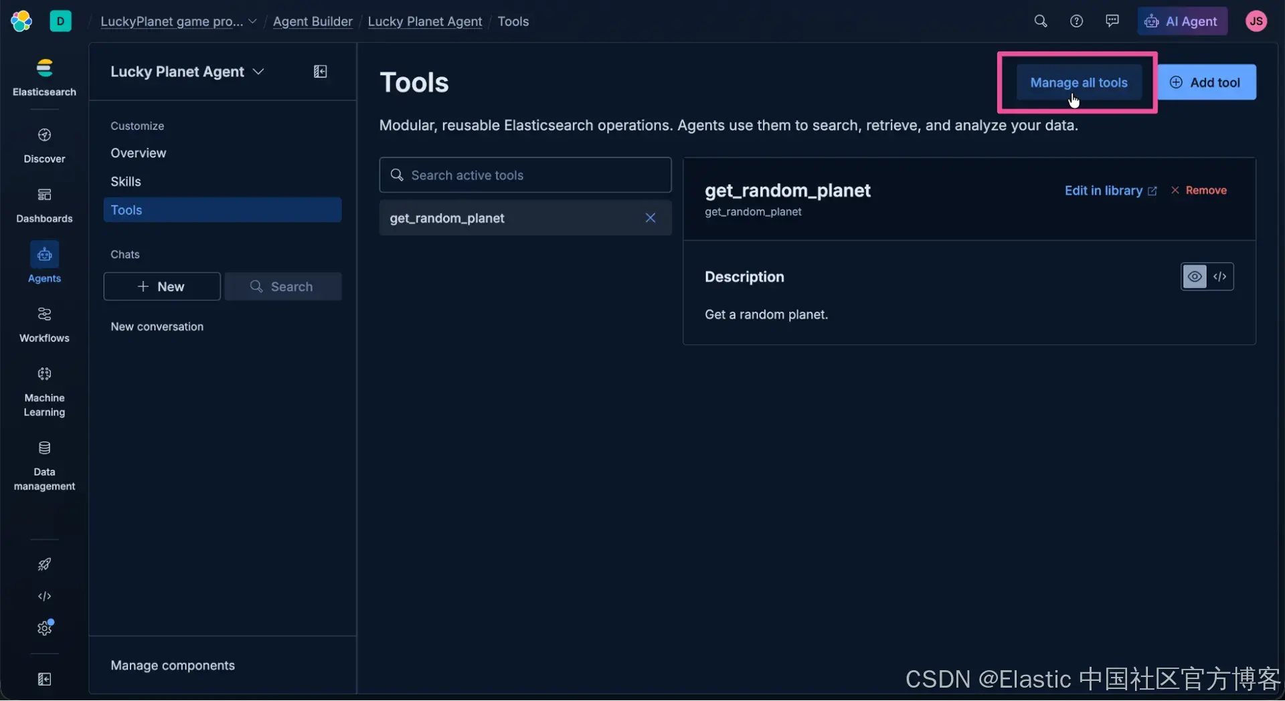Switch description to raw code view
The width and height of the screenshot is (1285, 701).
pos(1220,277)
